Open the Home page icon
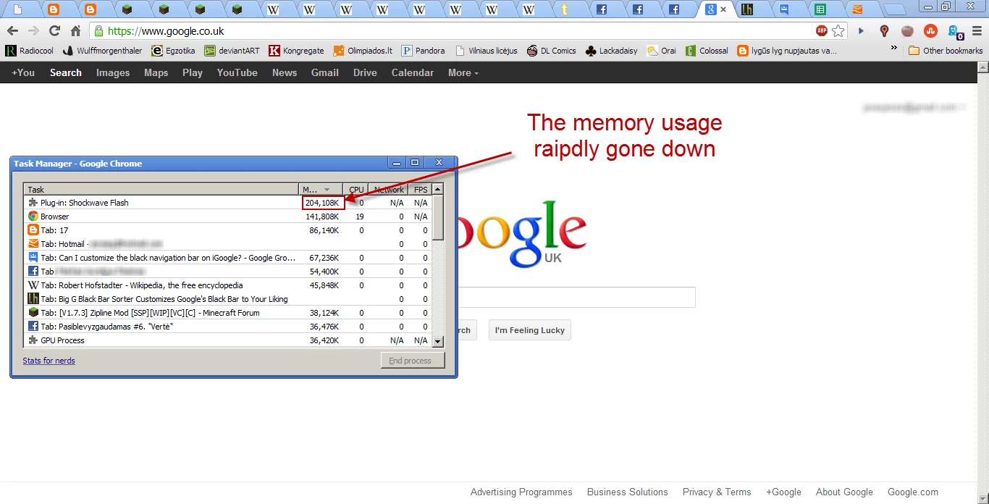The height and width of the screenshot is (504, 989). 75,31
